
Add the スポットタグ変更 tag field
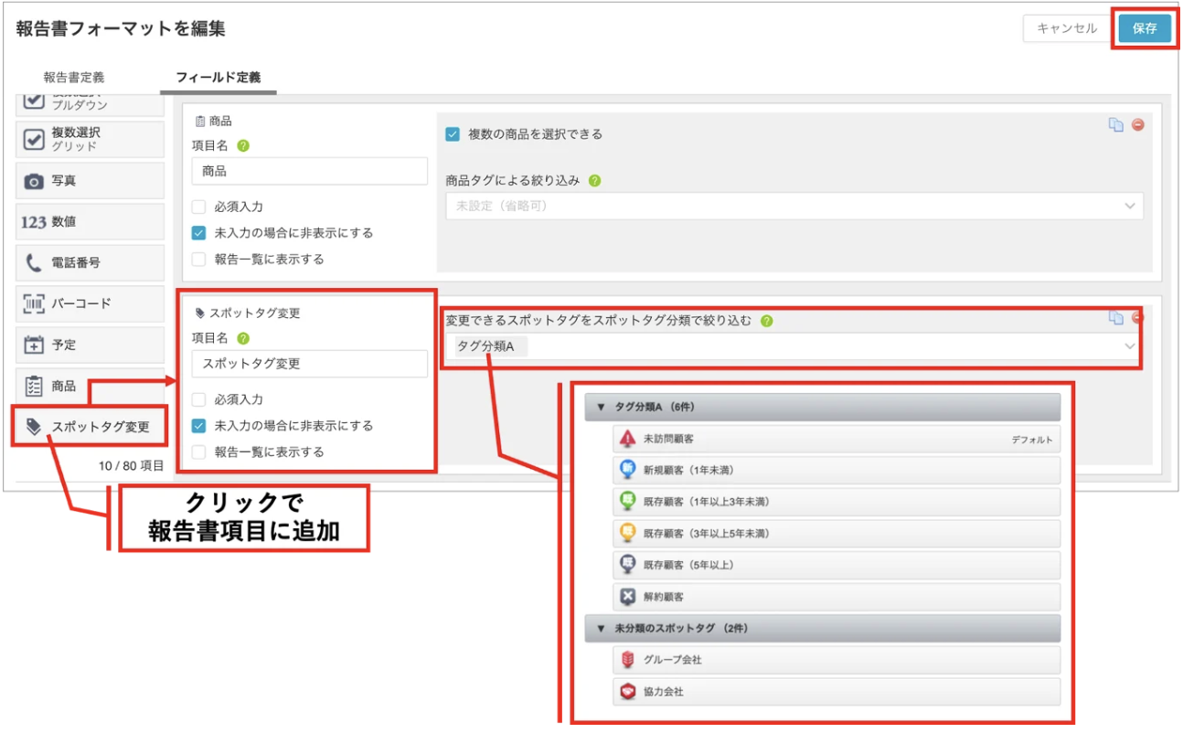click(91, 426)
